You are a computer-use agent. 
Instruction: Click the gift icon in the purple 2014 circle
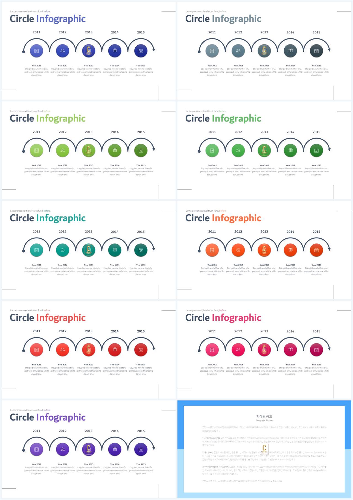(x=115, y=449)
